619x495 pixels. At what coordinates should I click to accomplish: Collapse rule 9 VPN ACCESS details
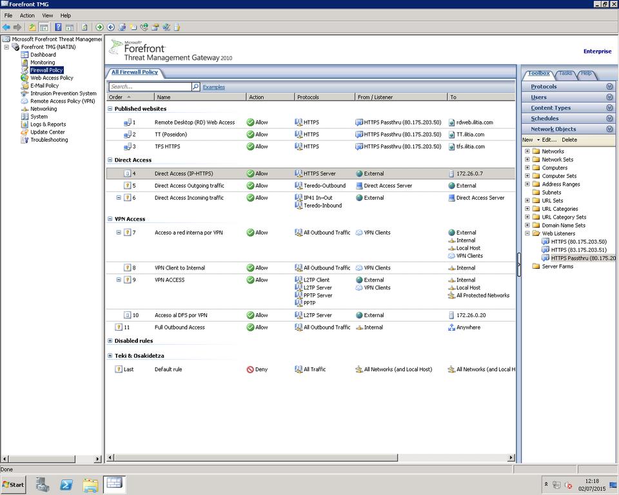[119, 280]
